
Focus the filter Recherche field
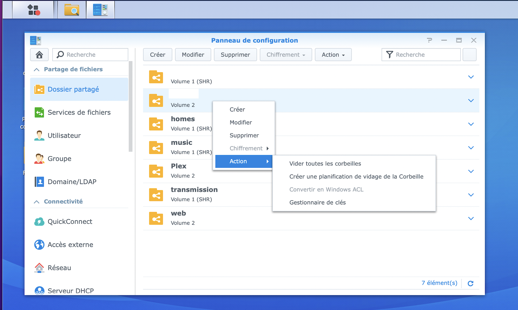421,55
